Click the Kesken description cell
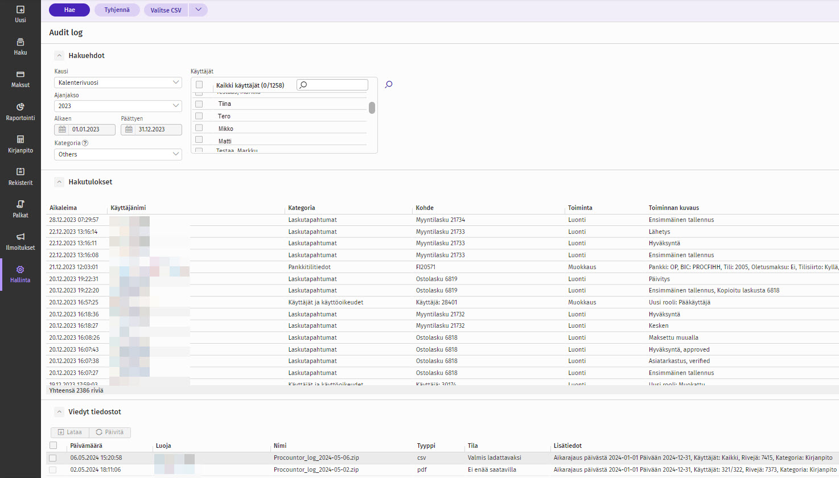This screenshot has height=478, width=839. tap(659, 325)
